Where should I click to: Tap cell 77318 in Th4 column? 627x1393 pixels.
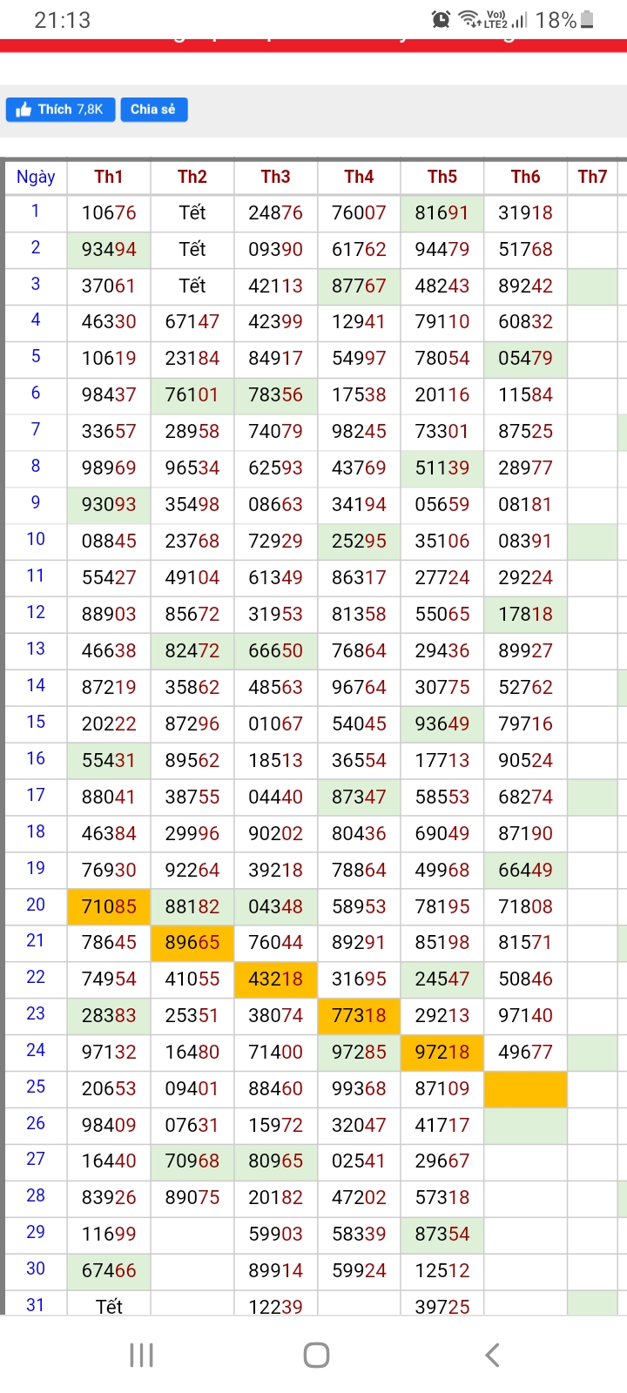359,1015
